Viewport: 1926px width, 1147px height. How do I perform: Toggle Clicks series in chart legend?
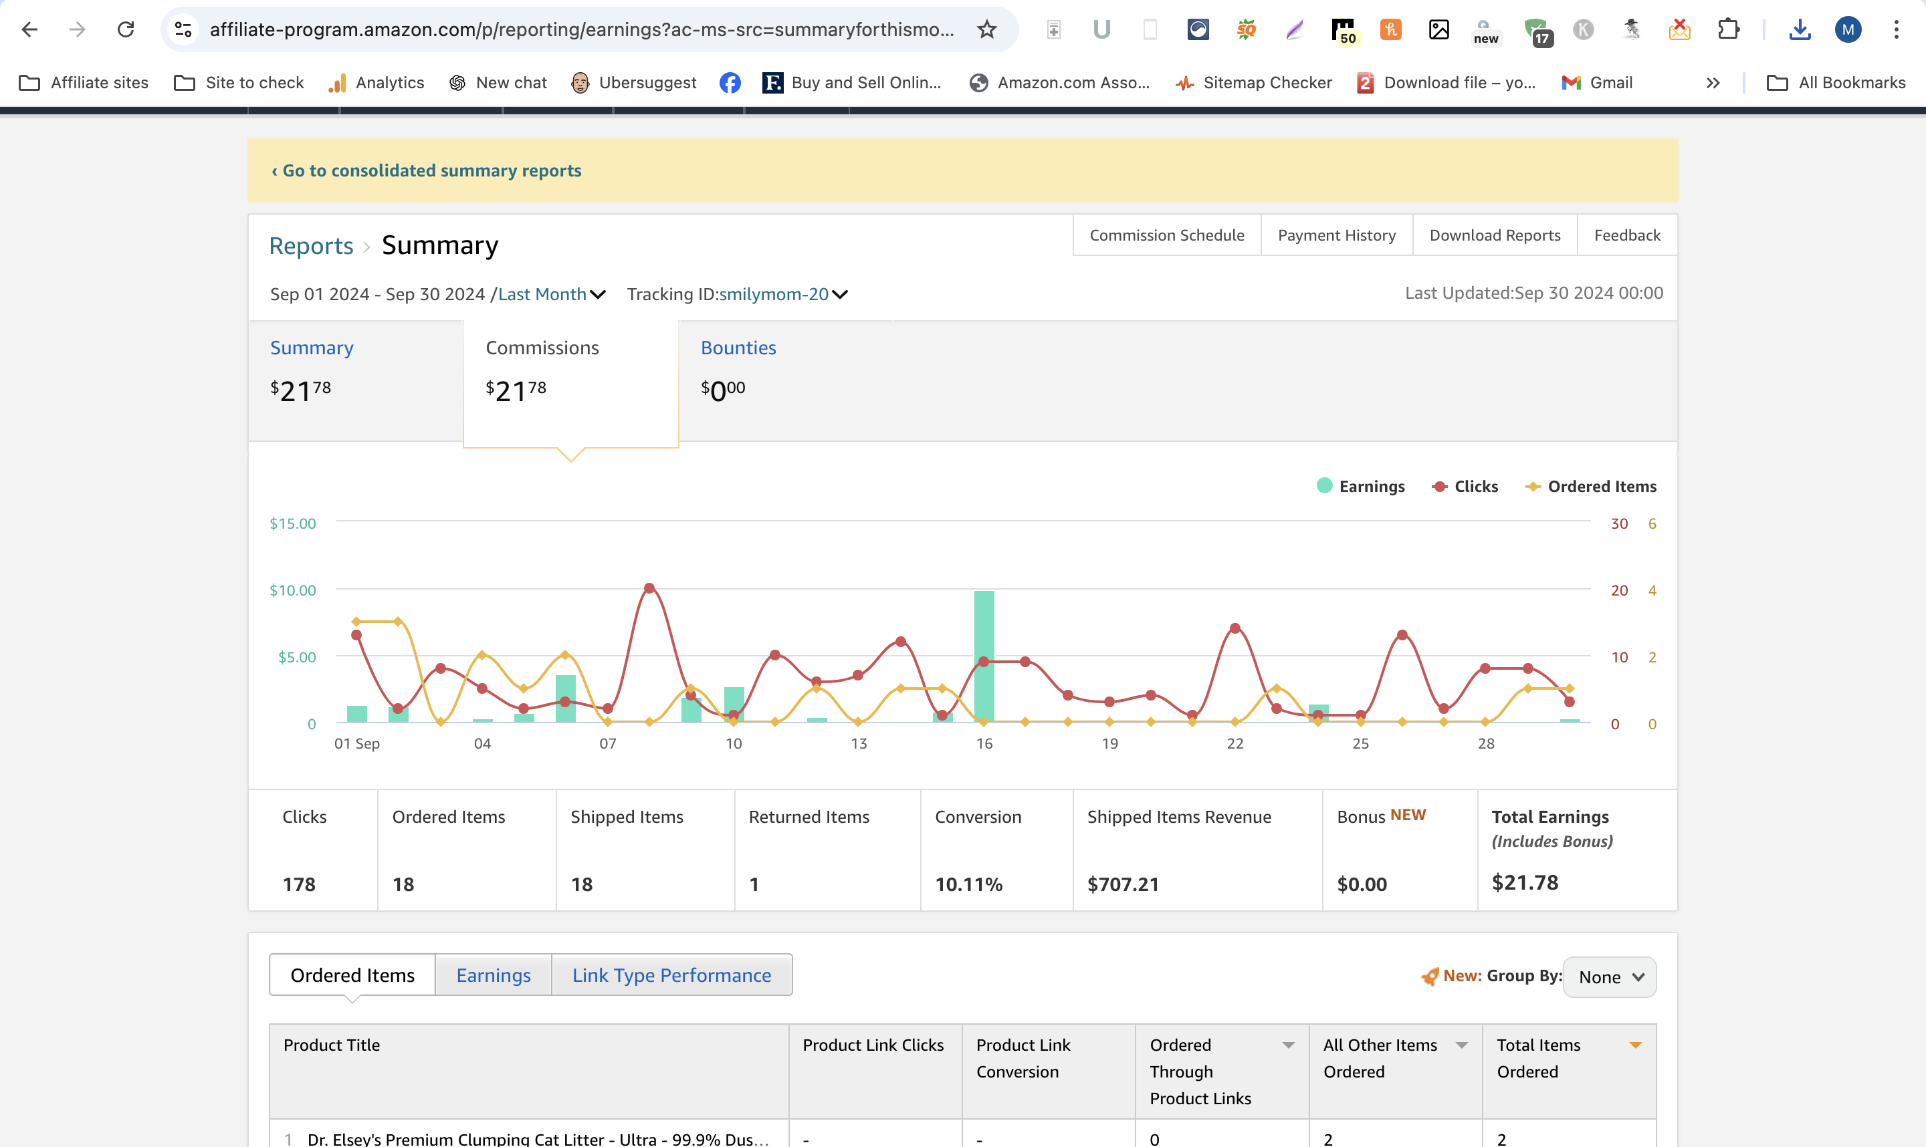[x=1465, y=486]
